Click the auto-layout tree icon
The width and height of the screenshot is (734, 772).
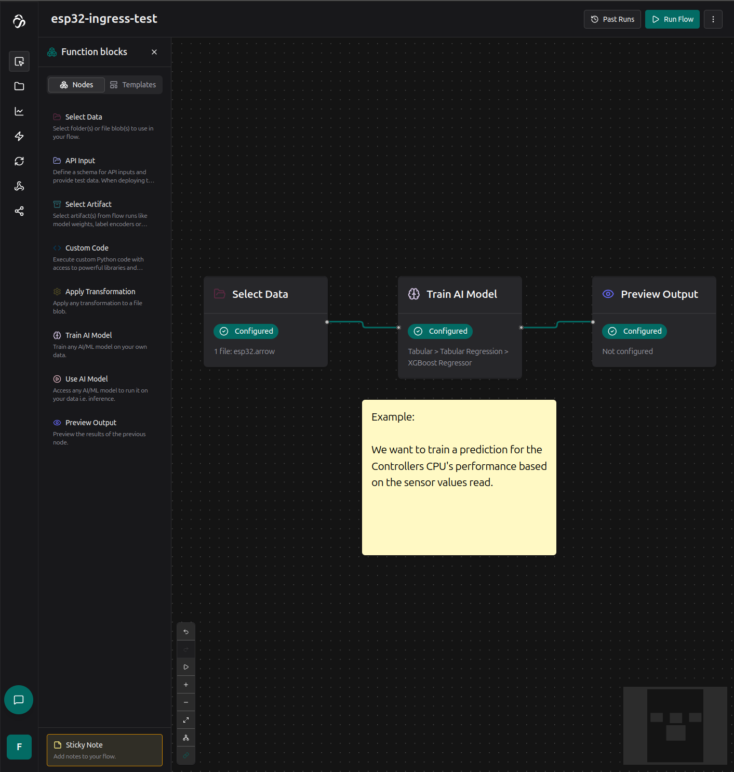(x=186, y=738)
